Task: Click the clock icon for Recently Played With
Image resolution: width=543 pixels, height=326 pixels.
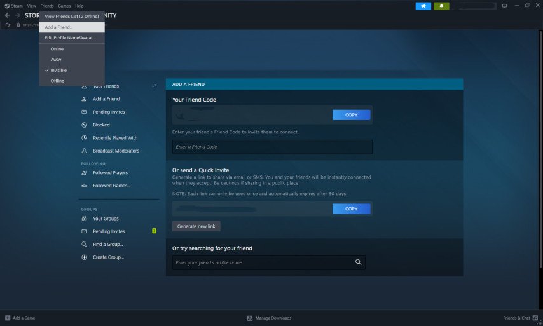Action: [x=84, y=138]
